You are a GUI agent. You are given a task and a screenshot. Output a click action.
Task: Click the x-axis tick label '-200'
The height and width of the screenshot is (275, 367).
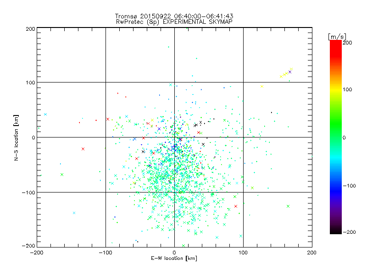coord(37,253)
